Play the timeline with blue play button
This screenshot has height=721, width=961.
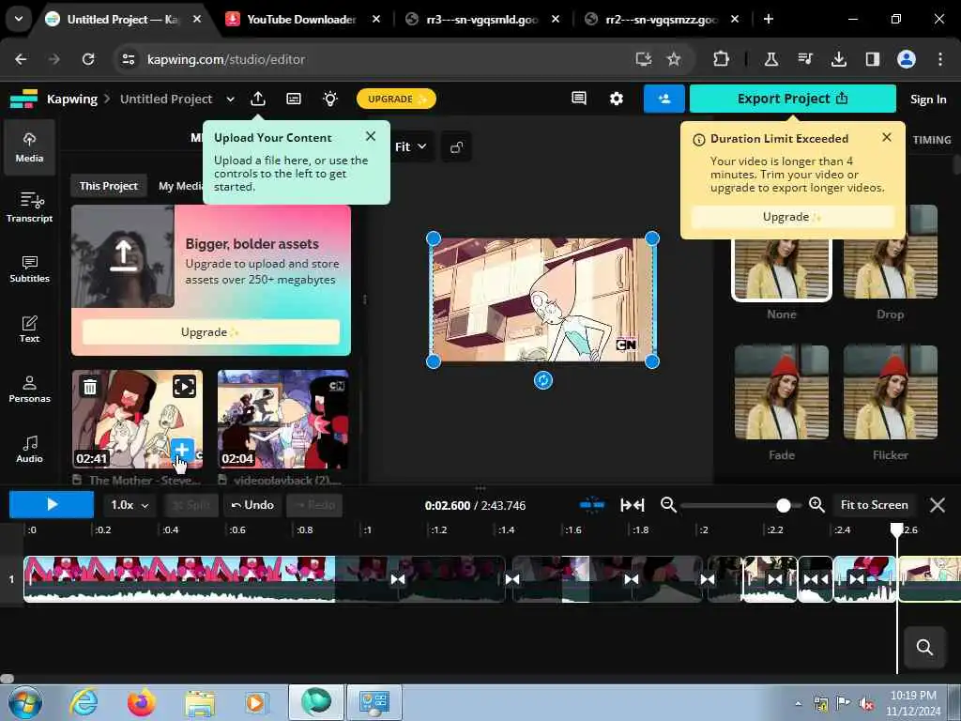coord(52,504)
